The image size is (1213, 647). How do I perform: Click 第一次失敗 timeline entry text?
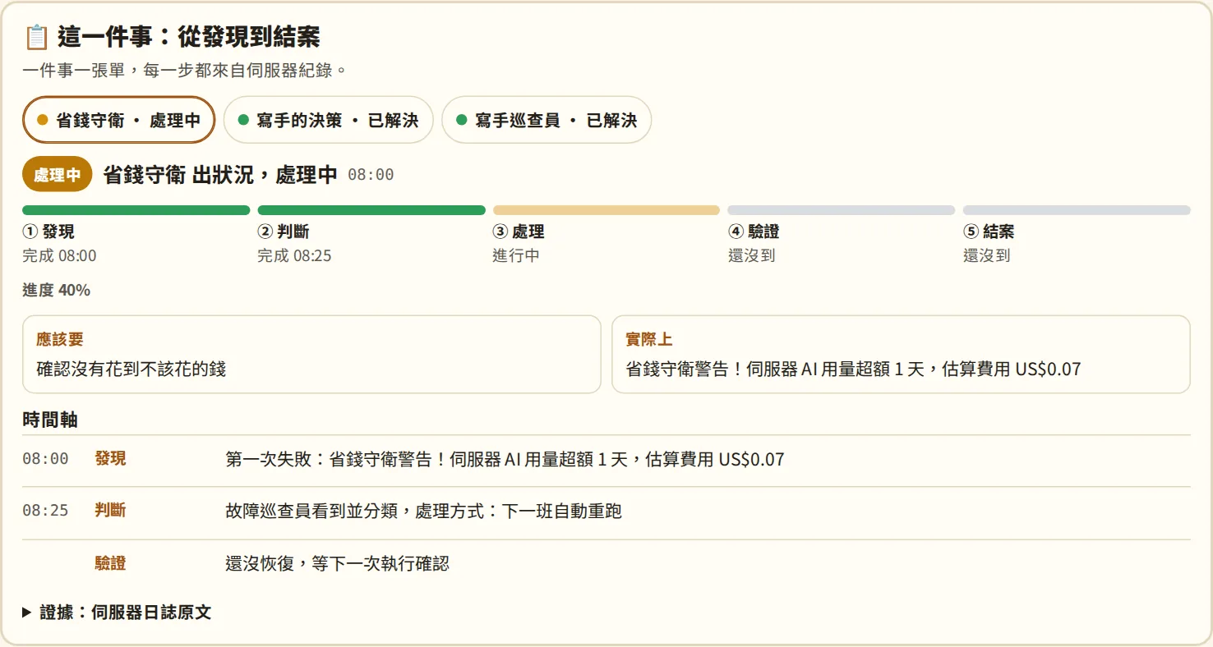[505, 459]
